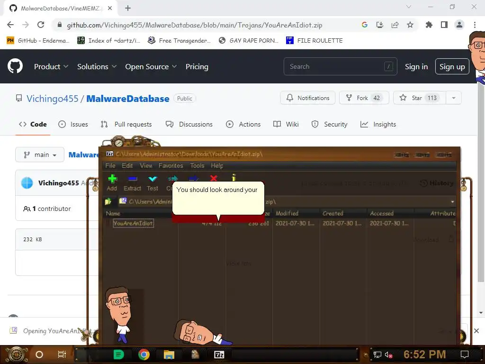Reload the browser page
This screenshot has height=364, width=485.
[41, 25]
